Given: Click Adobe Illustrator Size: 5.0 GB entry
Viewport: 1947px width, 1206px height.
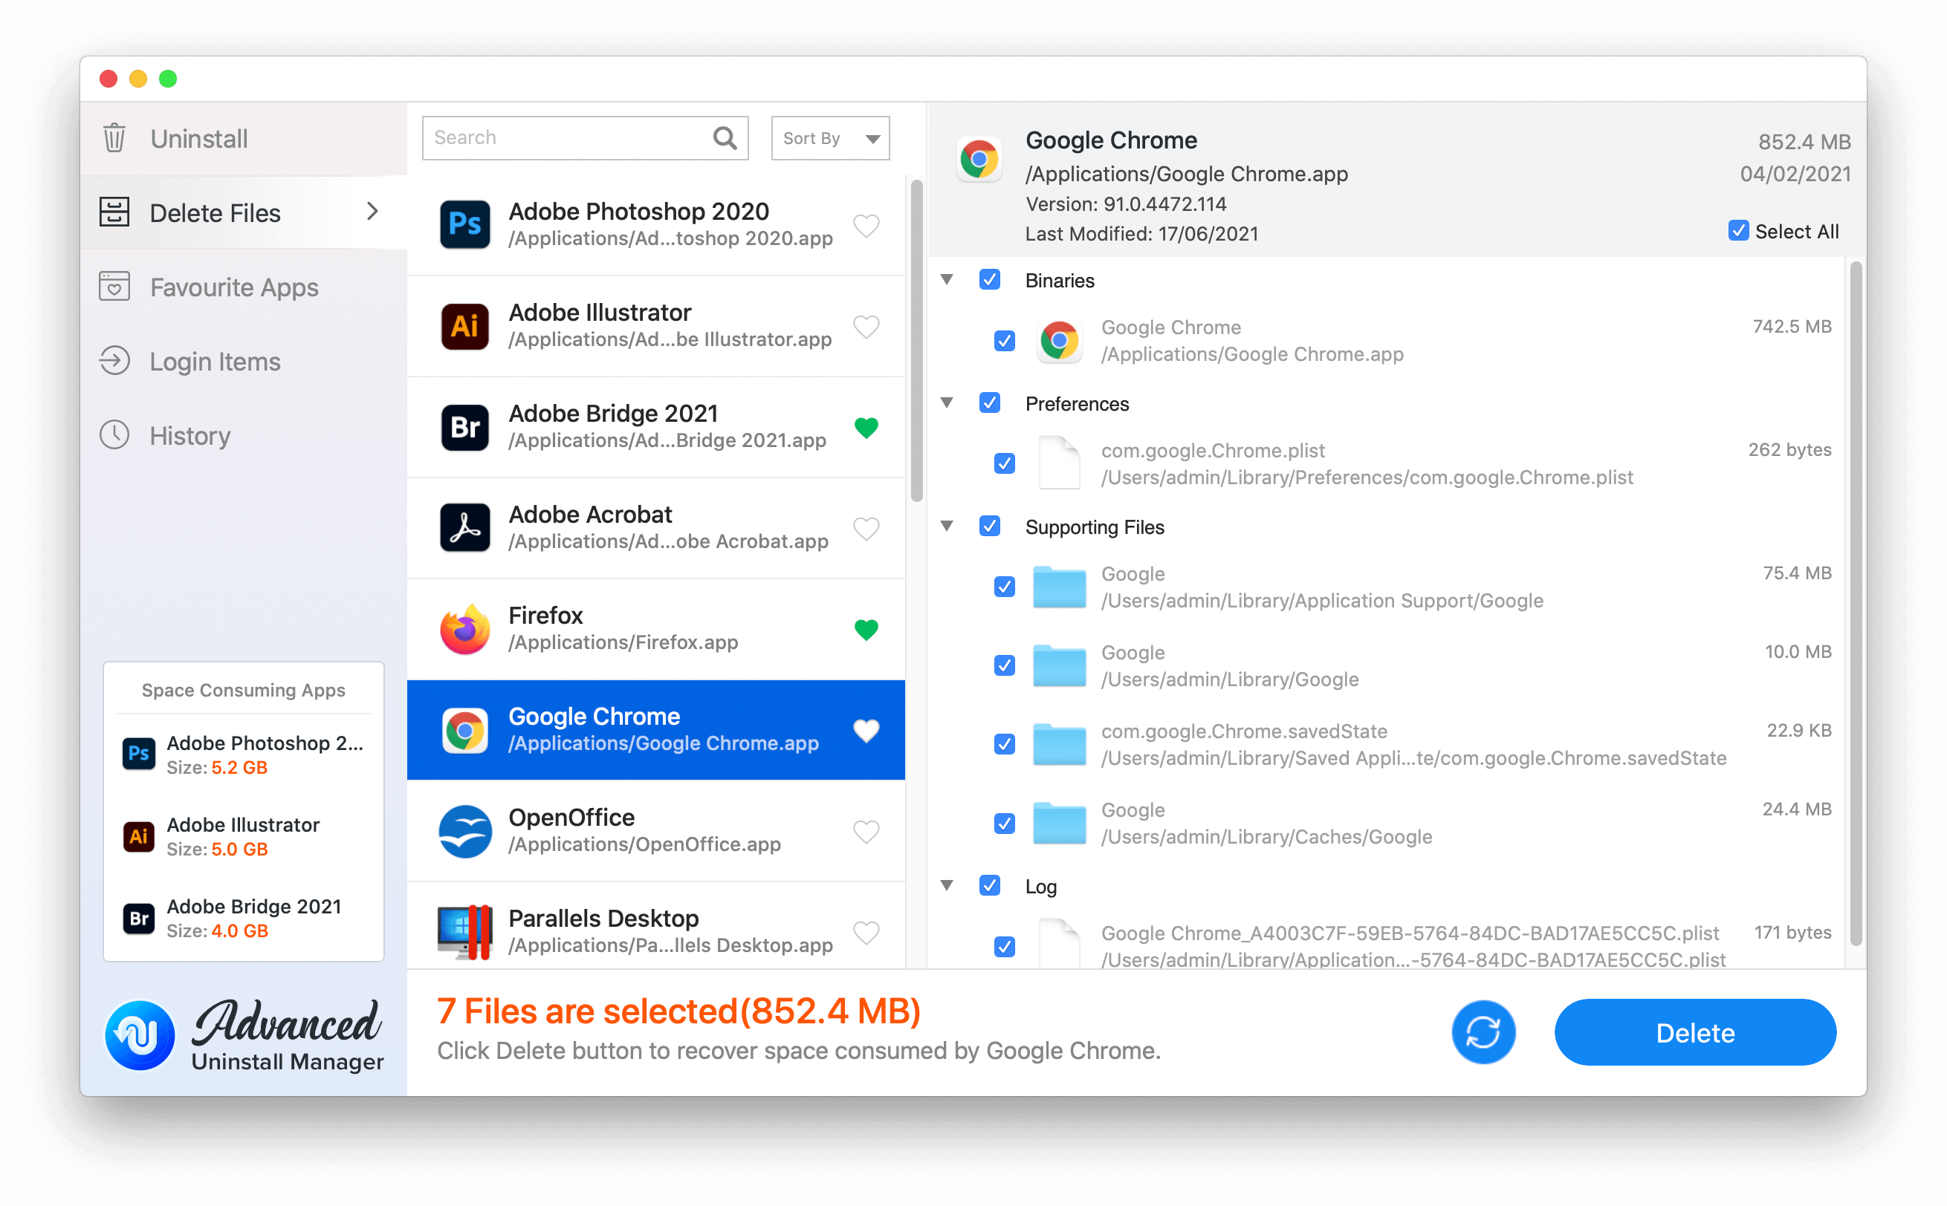Looking at the screenshot, I should click(x=244, y=835).
